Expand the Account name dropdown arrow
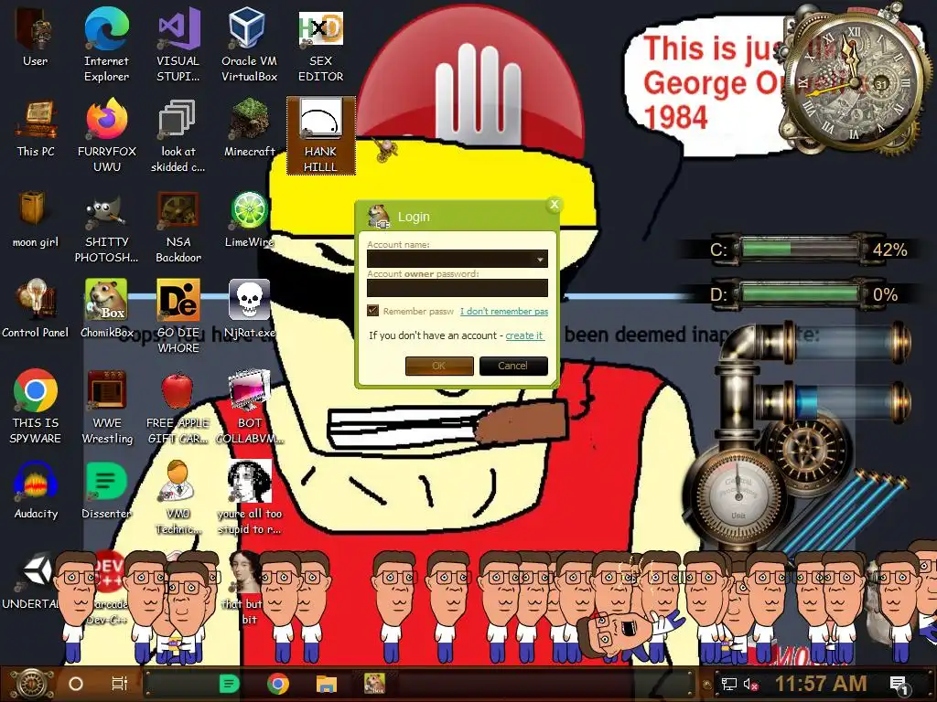 [540, 259]
